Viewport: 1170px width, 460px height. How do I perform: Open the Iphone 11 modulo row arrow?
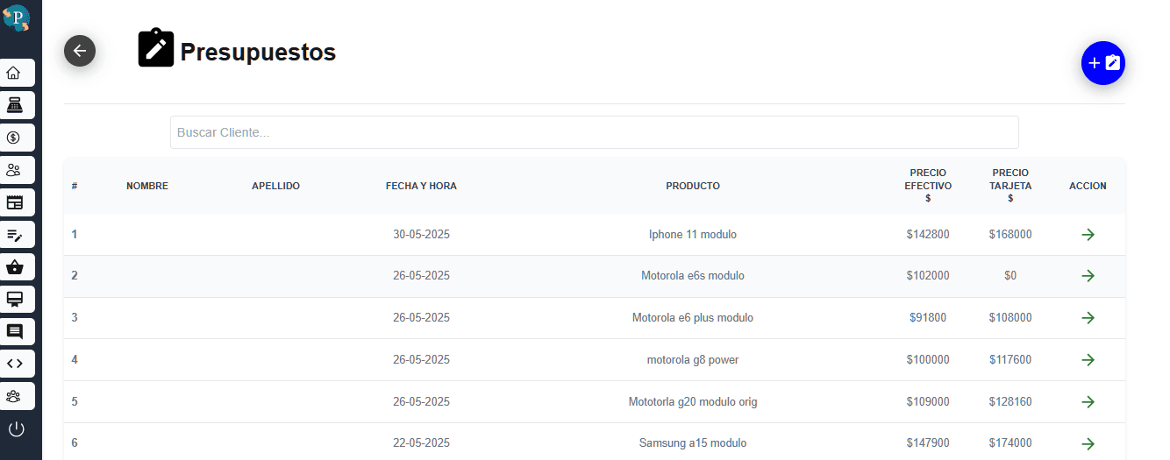pos(1088,235)
